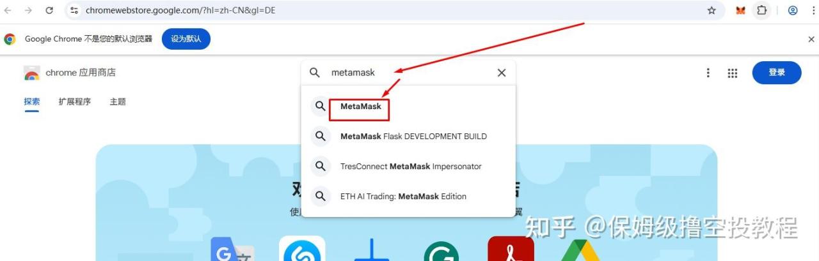Dismiss the default browser notification bar
Viewport: 819px width, 261px height.
tap(811, 39)
